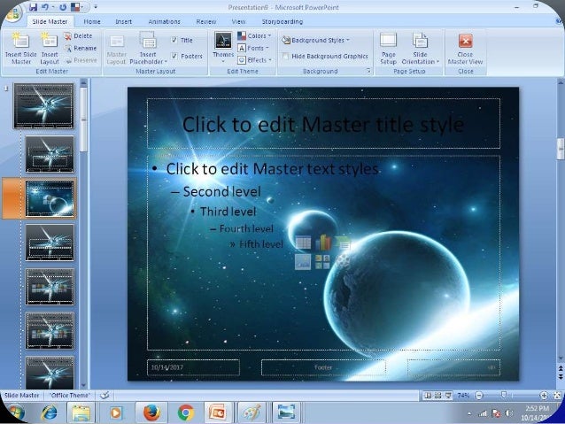565x424 pixels.
Task: Toggle the Title checkbox
Action: pyautogui.click(x=174, y=40)
